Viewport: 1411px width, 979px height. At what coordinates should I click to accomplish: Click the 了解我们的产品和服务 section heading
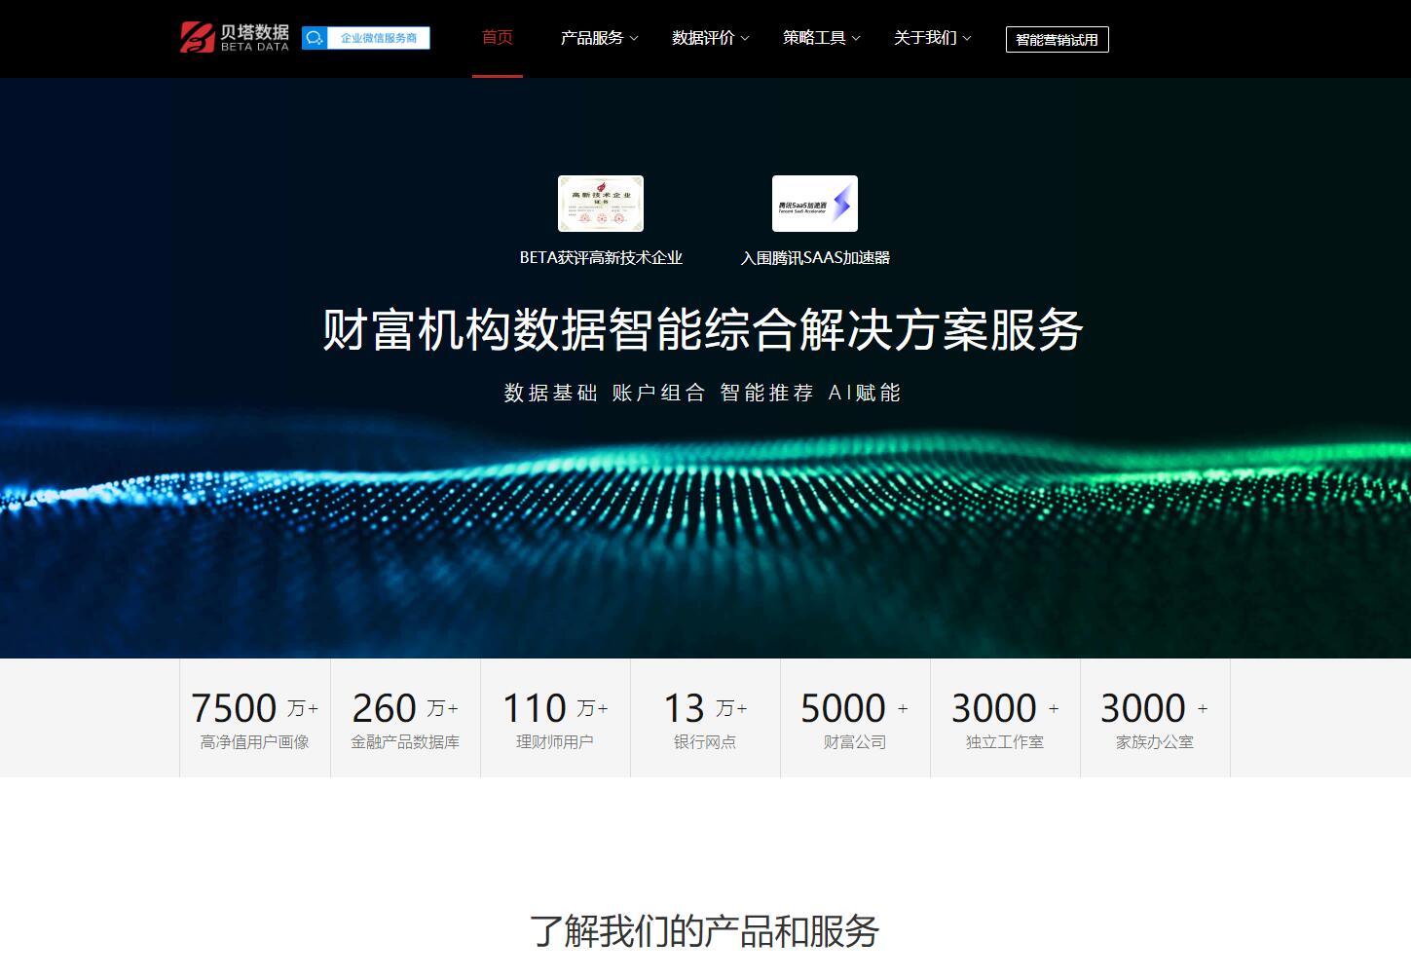coord(705,931)
